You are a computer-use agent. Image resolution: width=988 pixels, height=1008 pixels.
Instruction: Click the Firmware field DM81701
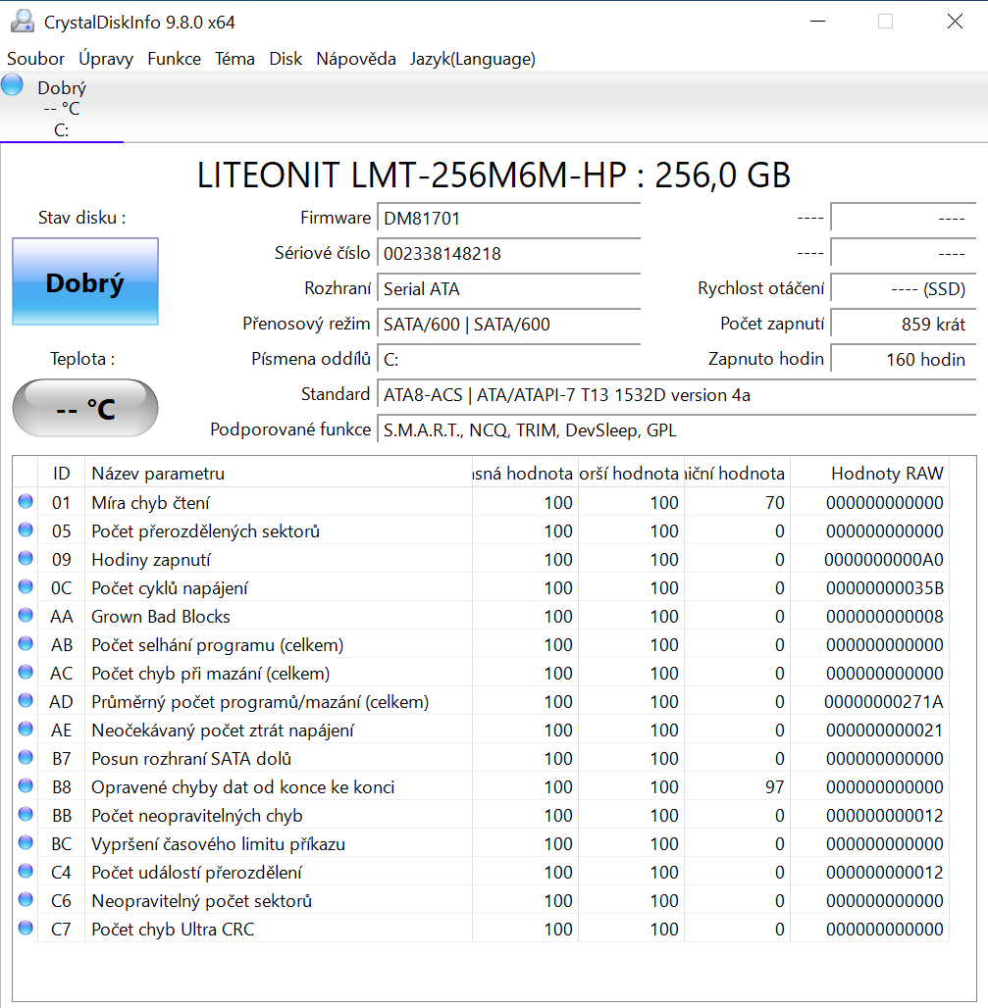click(509, 218)
